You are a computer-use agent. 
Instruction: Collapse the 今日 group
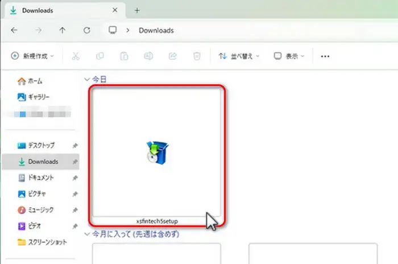pyautogui.click(x=87, y=79)
